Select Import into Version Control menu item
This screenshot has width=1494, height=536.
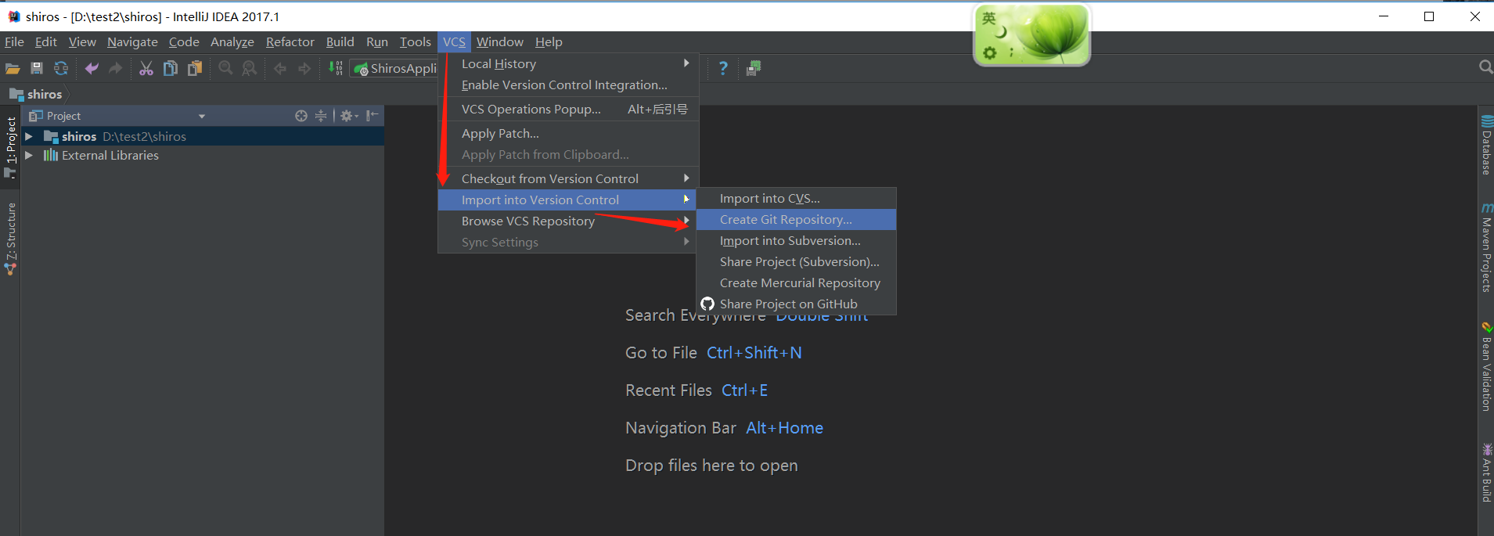568,200
